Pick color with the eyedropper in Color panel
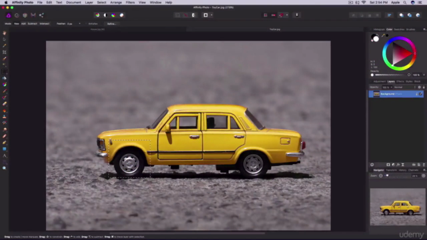Screen dimensions: 427x240 pyautogui.click(x=383, y=35)
